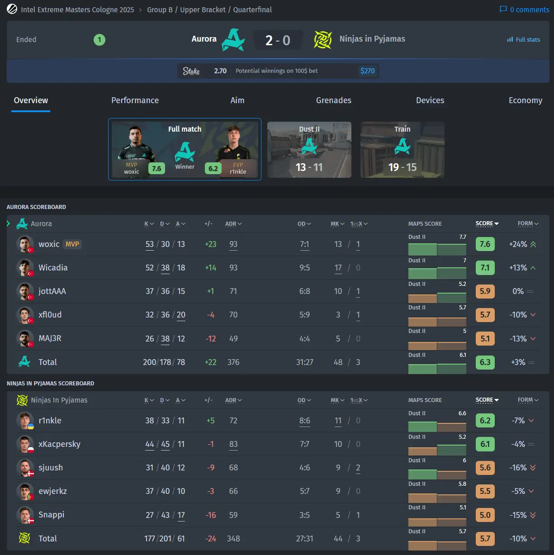Click jottAAA's player avatar
This screenshot has height=555, width=554.
pyautogui.click(x=25, y=291)
